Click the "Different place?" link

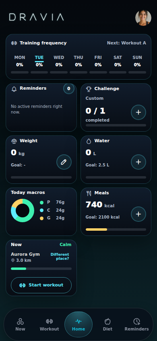point(60,257)
